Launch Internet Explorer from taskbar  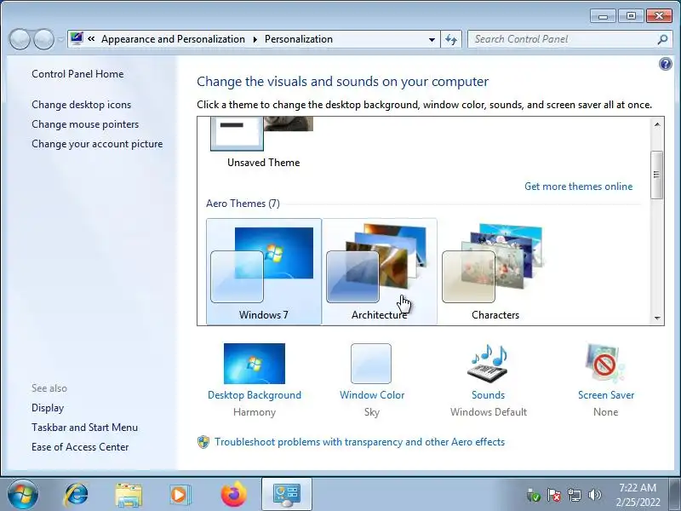point(77,495)
